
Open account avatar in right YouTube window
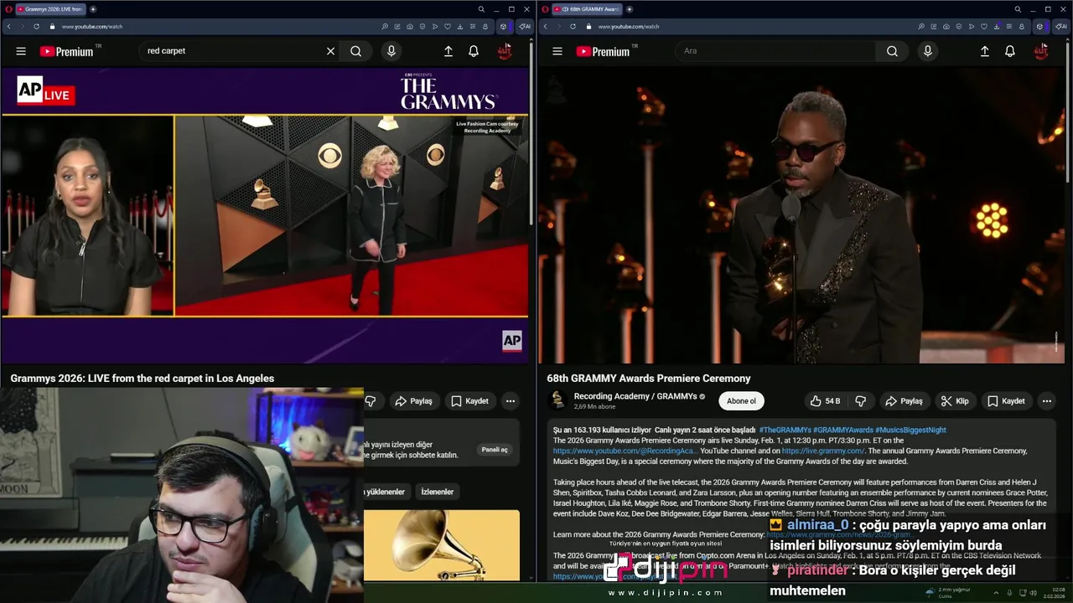point(1041,51)
